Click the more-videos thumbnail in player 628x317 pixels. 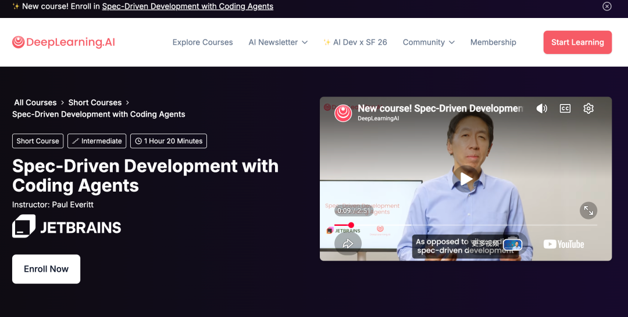513,244
